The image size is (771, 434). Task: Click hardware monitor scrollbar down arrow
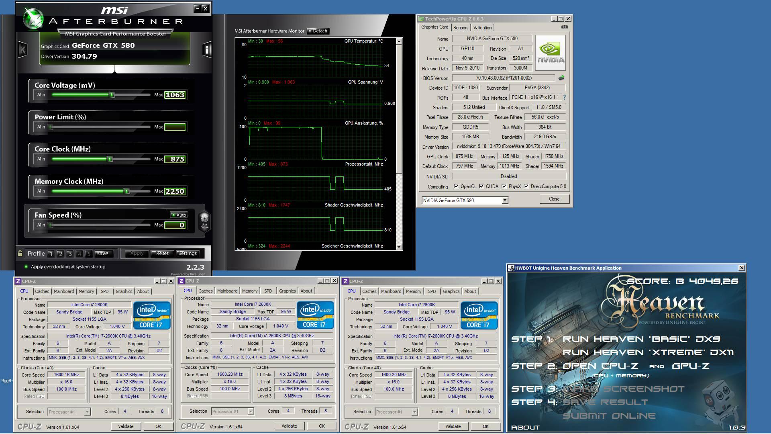click(x=399, y=247)
